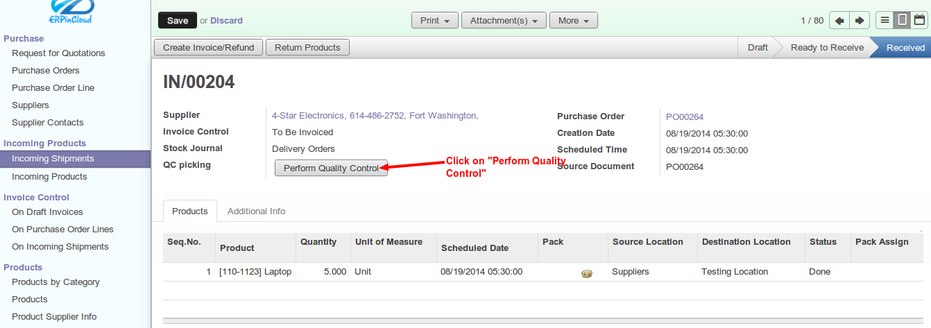Select Ready to Receive status step

click(827, 47)
